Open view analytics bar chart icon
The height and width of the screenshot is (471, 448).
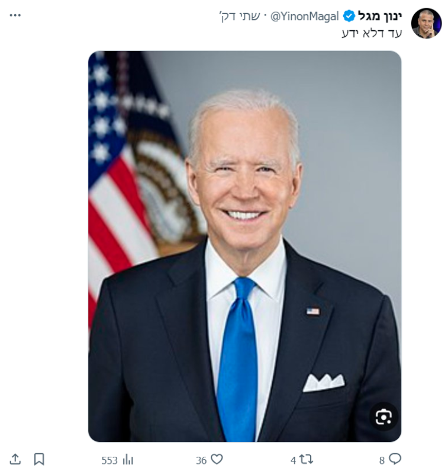tap(128, 460)
